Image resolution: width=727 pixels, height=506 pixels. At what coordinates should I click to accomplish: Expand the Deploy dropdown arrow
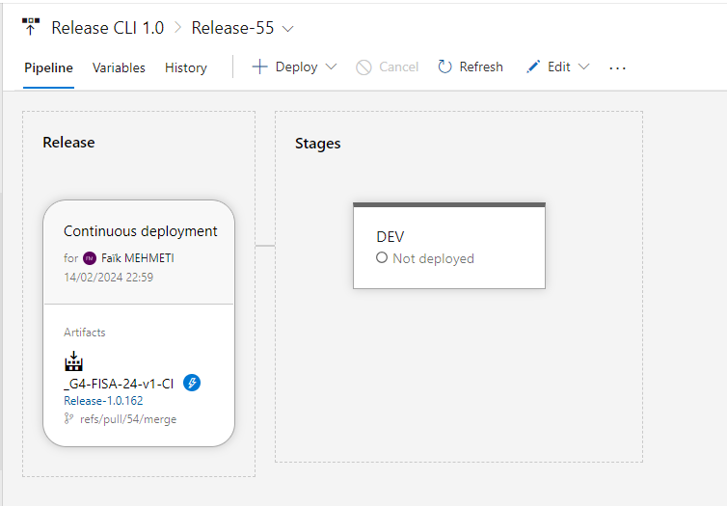(x=331, y=67)
